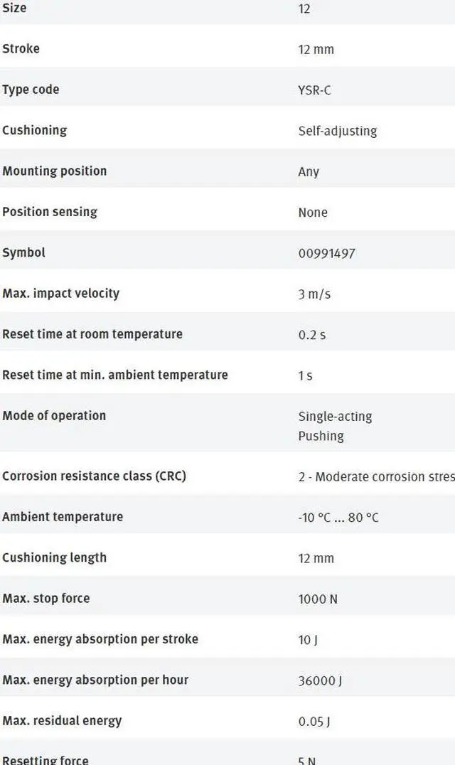This screenshot has width=455, height=765.
Task: Select the Mode of operation label
Action: (54, 416)
